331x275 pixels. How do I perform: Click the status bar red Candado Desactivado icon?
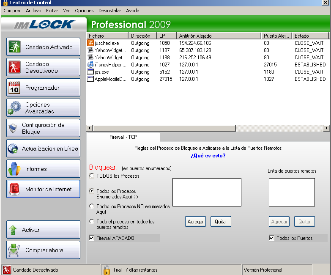[6, 270]
